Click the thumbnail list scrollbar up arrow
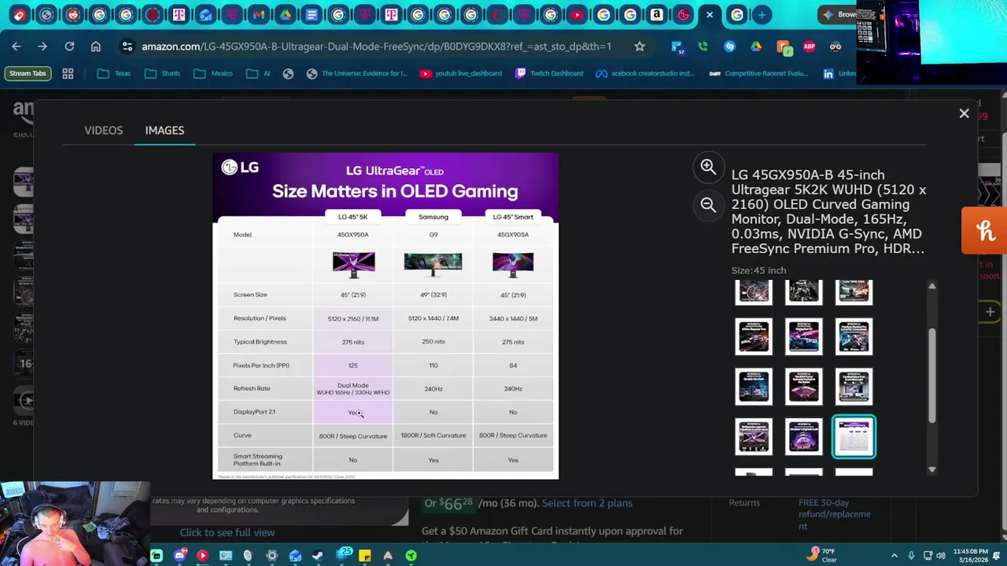Viewport: 1007px width, 566px height. tap(931, 286)
